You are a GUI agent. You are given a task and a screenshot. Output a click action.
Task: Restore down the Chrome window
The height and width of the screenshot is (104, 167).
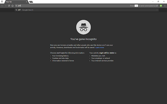click(x=158, y=2)
